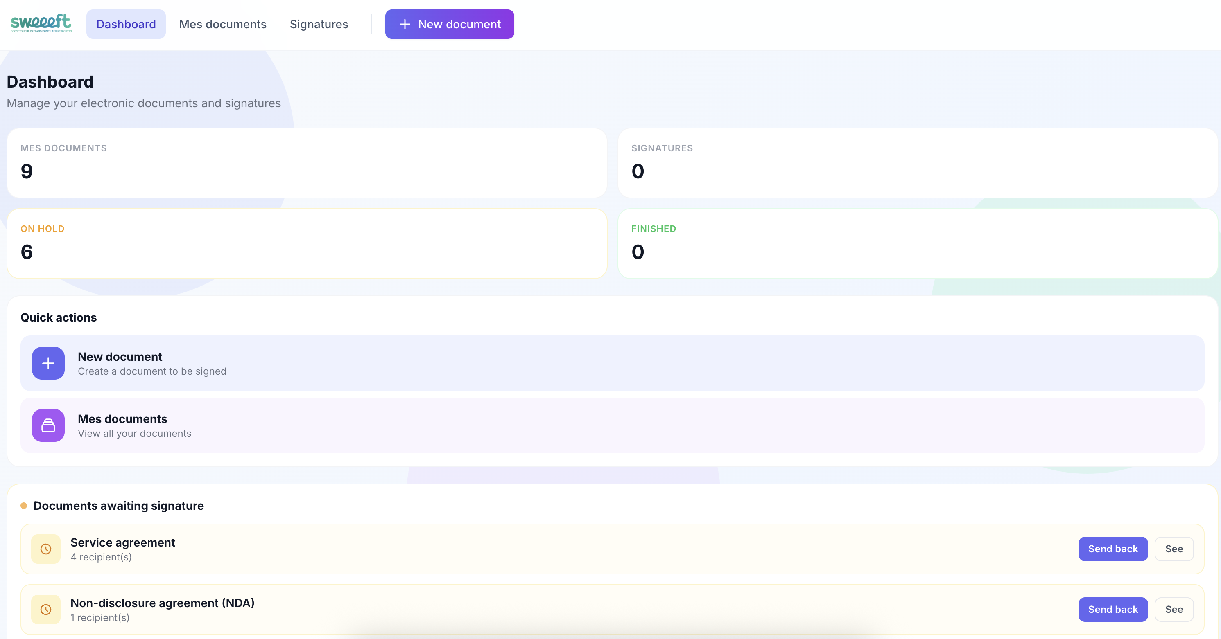Click the orange dot near Documents awaiting signature

click(x=24, y=505)
